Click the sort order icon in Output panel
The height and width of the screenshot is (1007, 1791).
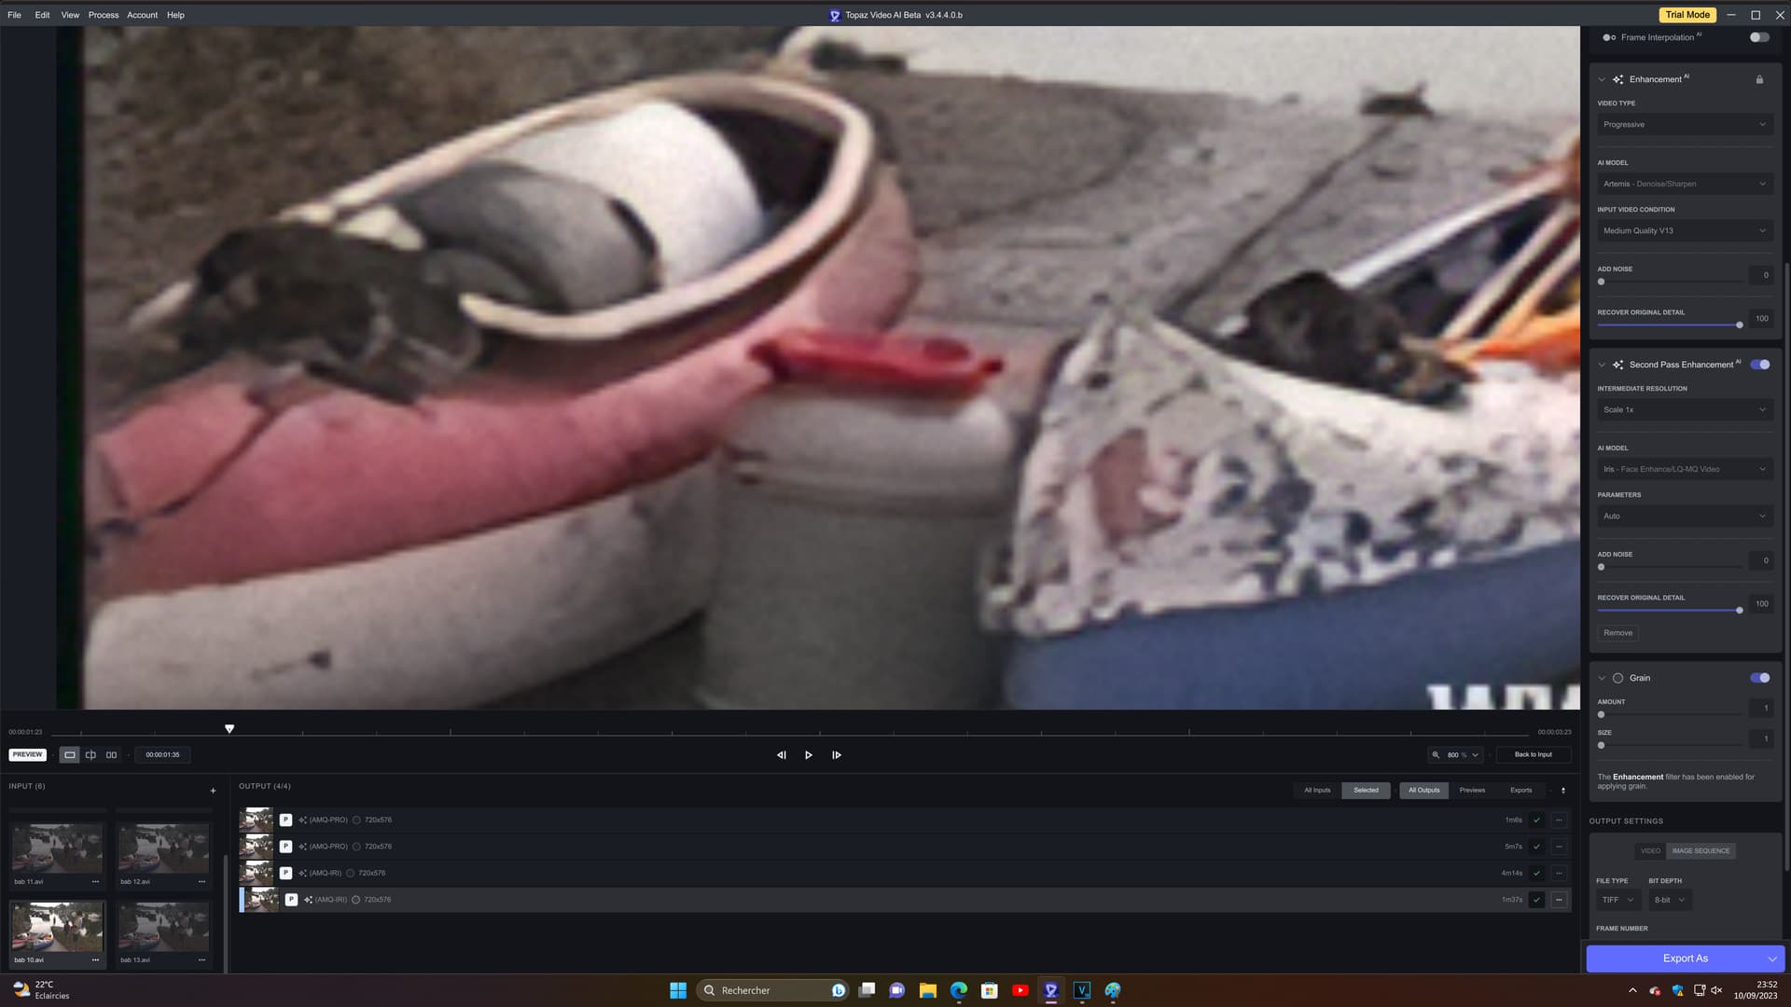pos(1563,791)
